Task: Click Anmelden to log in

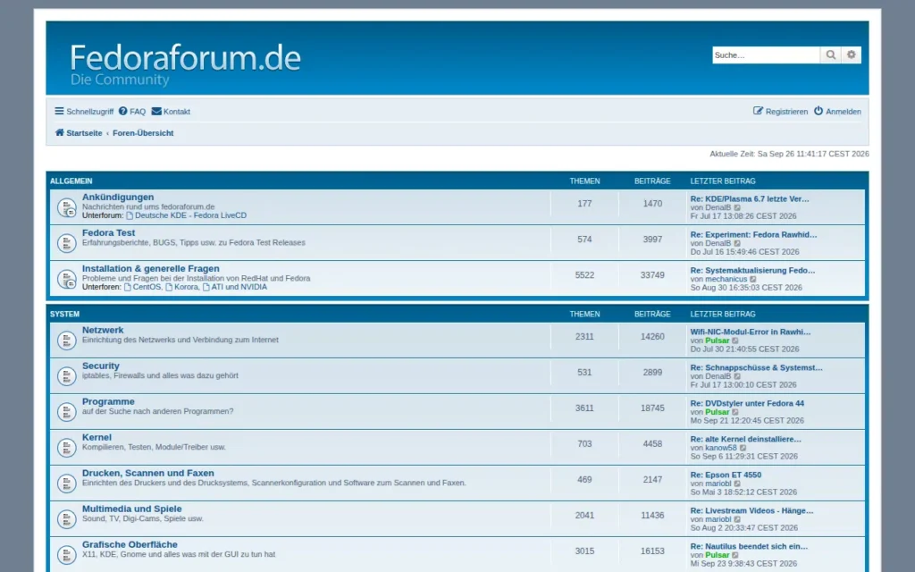Action: 837,112
